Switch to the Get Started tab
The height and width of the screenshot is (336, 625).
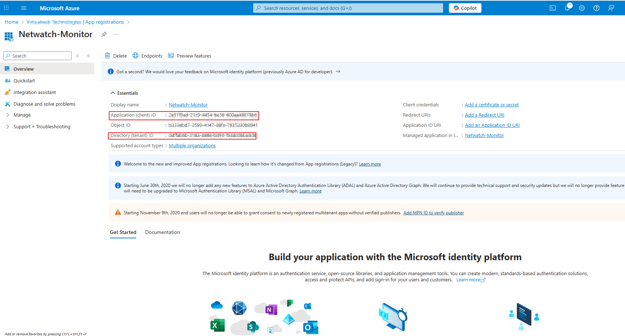pos(123,232)
